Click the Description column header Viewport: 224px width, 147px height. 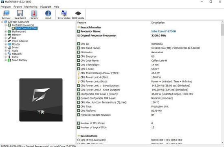tap(158, 23)
